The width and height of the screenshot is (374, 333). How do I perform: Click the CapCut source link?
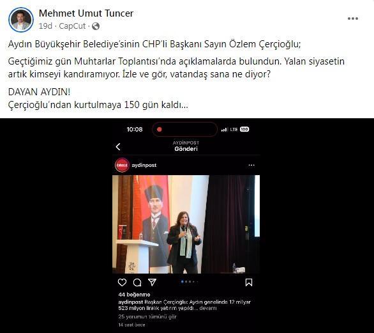point(72,26)
